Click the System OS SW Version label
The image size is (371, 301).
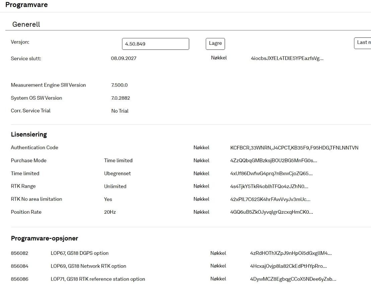tap(36, 98)
